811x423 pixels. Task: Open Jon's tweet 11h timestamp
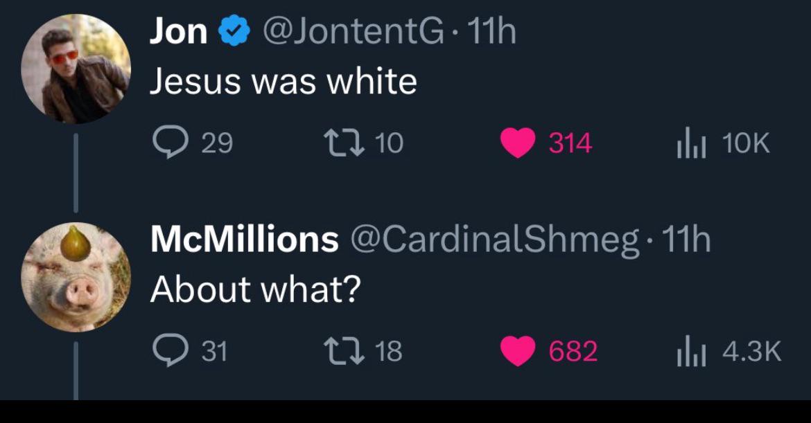[491, 32]
